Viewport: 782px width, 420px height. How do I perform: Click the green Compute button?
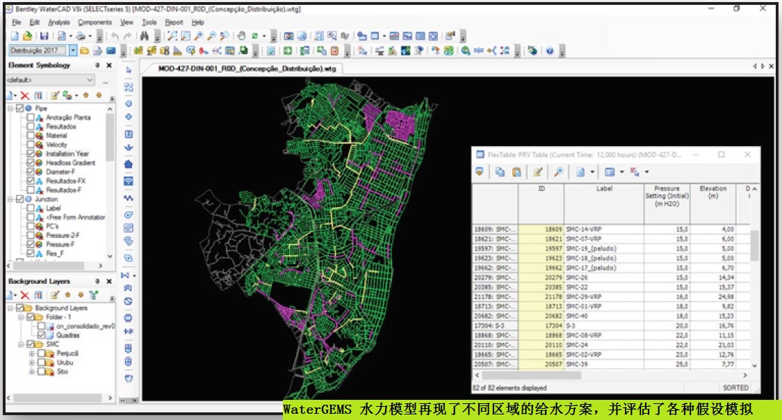pos(288,51)
